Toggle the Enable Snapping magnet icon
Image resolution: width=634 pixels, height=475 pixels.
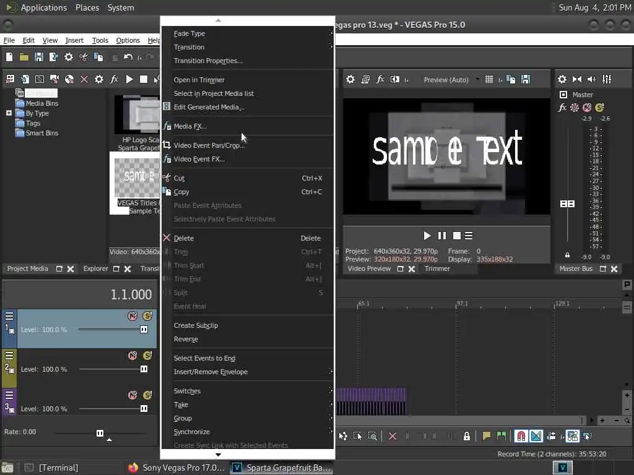point(521,436)
